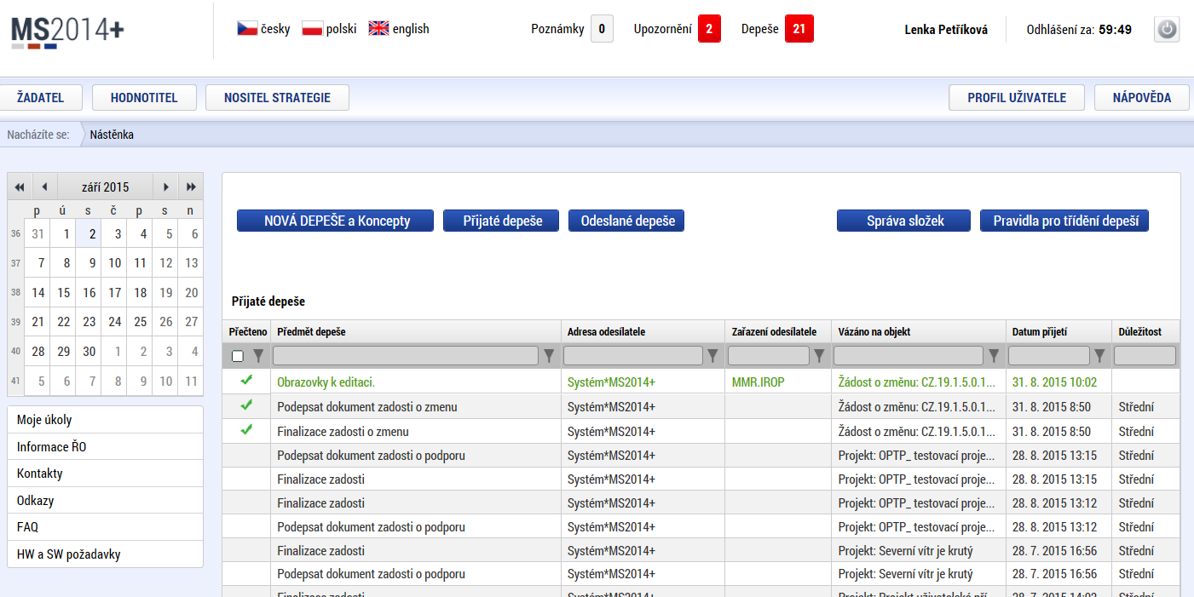The width and height of the screenshot is (1194, 597).
Task: Click the září 2015 month label
Action: click(106, 187)
